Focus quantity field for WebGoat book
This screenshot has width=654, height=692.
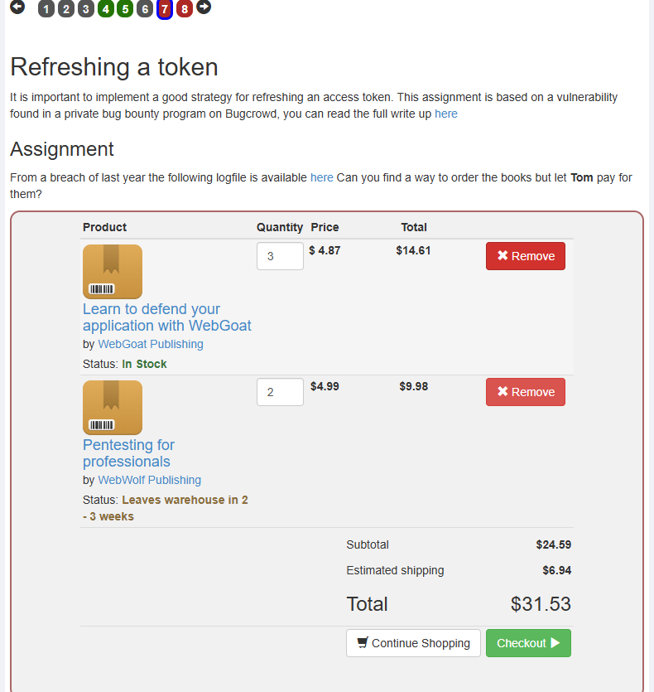[x=280, y=256]
